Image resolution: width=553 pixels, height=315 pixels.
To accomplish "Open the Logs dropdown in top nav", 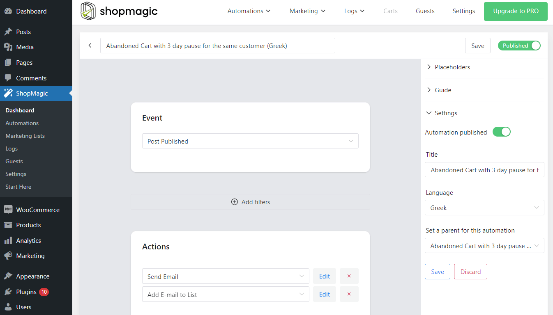I will pyautogui.click(x=355, y=11).
